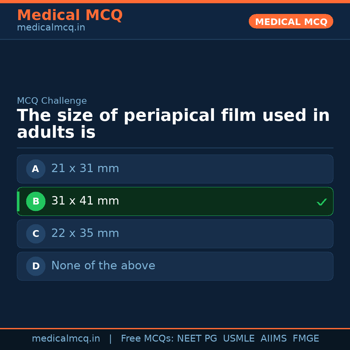Open the medicalmcq.in link under the header title
350x350 pixels.
coord(51,28)
